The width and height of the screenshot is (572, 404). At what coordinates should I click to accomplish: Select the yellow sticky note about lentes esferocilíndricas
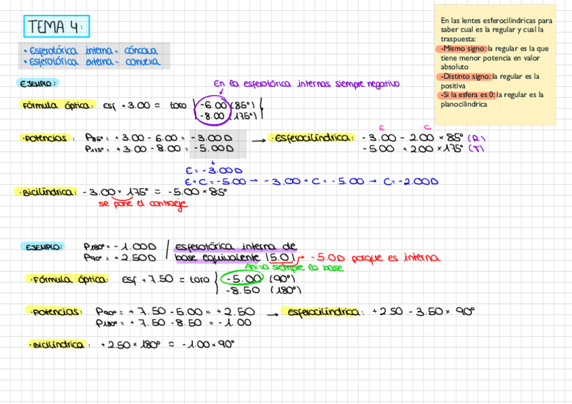tap(496, 64)
